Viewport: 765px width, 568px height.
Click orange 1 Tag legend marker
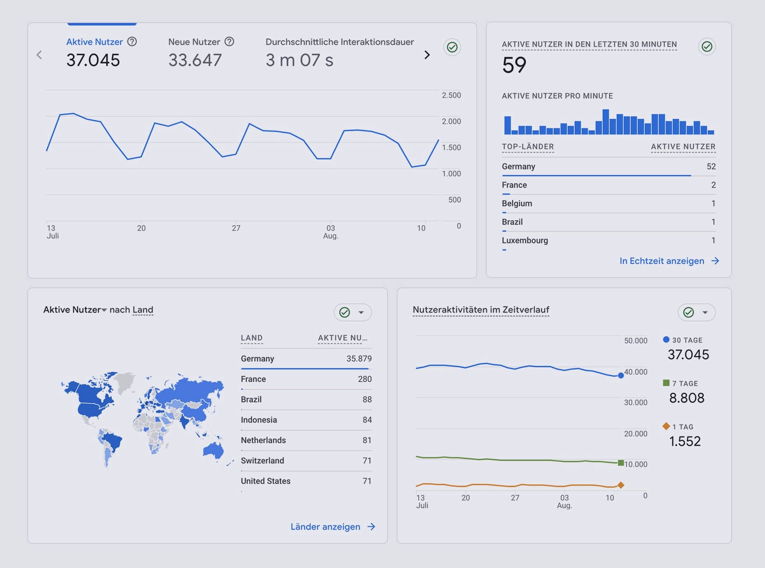pos(666,426)
